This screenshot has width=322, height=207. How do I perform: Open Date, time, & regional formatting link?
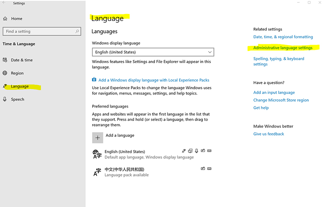[283, 37]
